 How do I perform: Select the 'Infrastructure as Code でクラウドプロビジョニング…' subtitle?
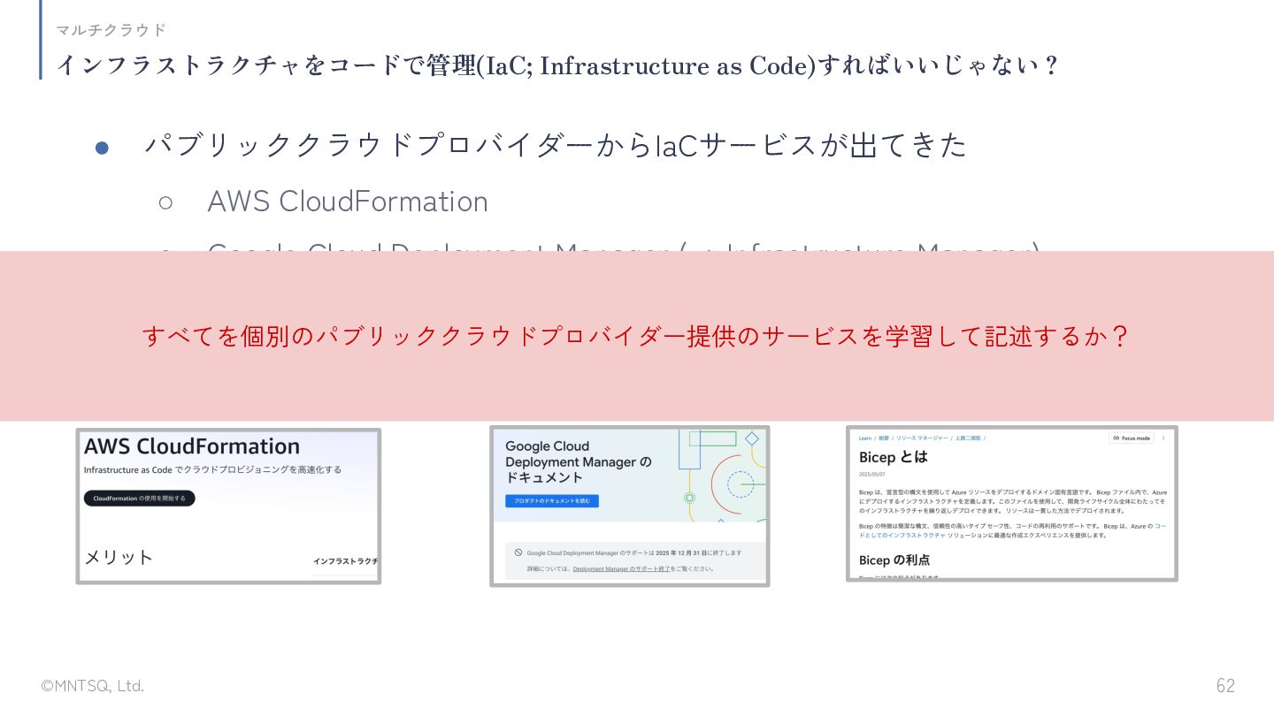[x=212, y=470]
